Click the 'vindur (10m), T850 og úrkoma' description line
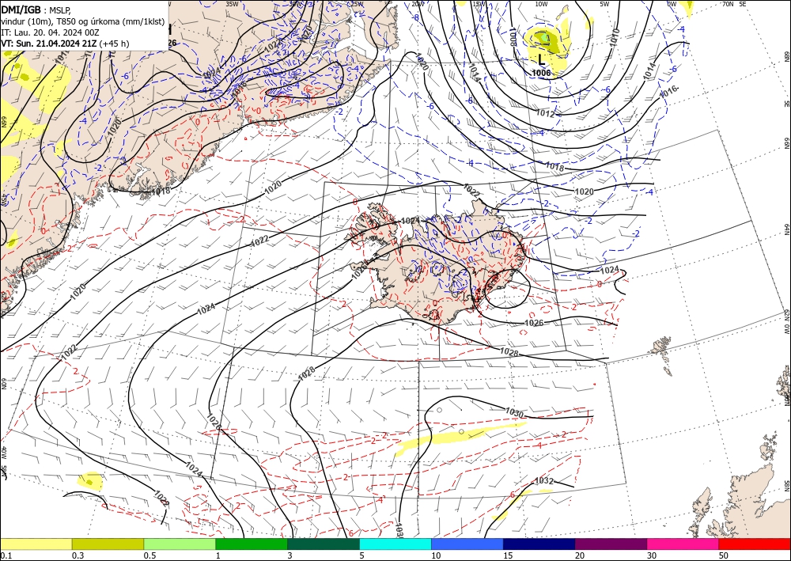 point(83,21)
